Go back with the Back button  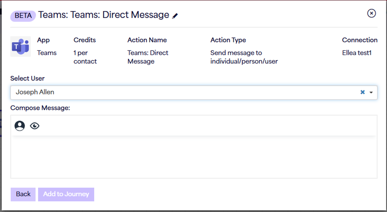23,194
